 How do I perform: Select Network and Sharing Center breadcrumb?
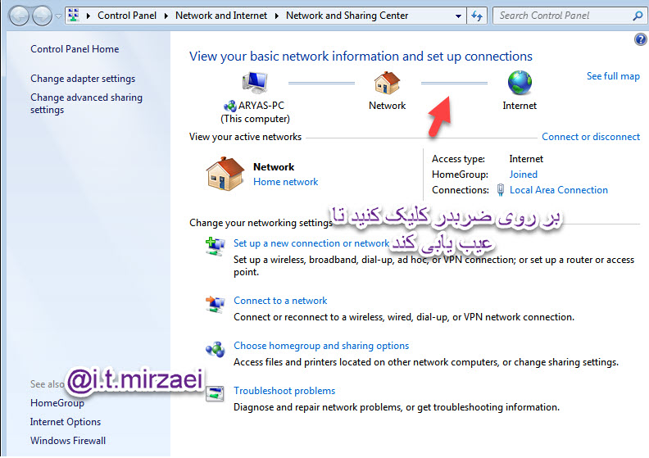(x=347, y=16)
